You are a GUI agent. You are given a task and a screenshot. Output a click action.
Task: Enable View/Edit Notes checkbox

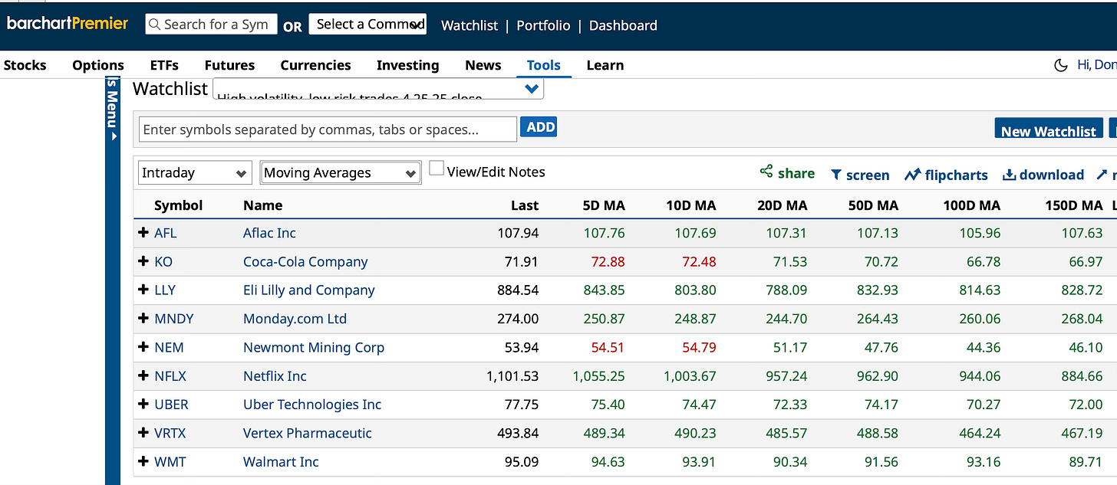[x=436, y=169]
